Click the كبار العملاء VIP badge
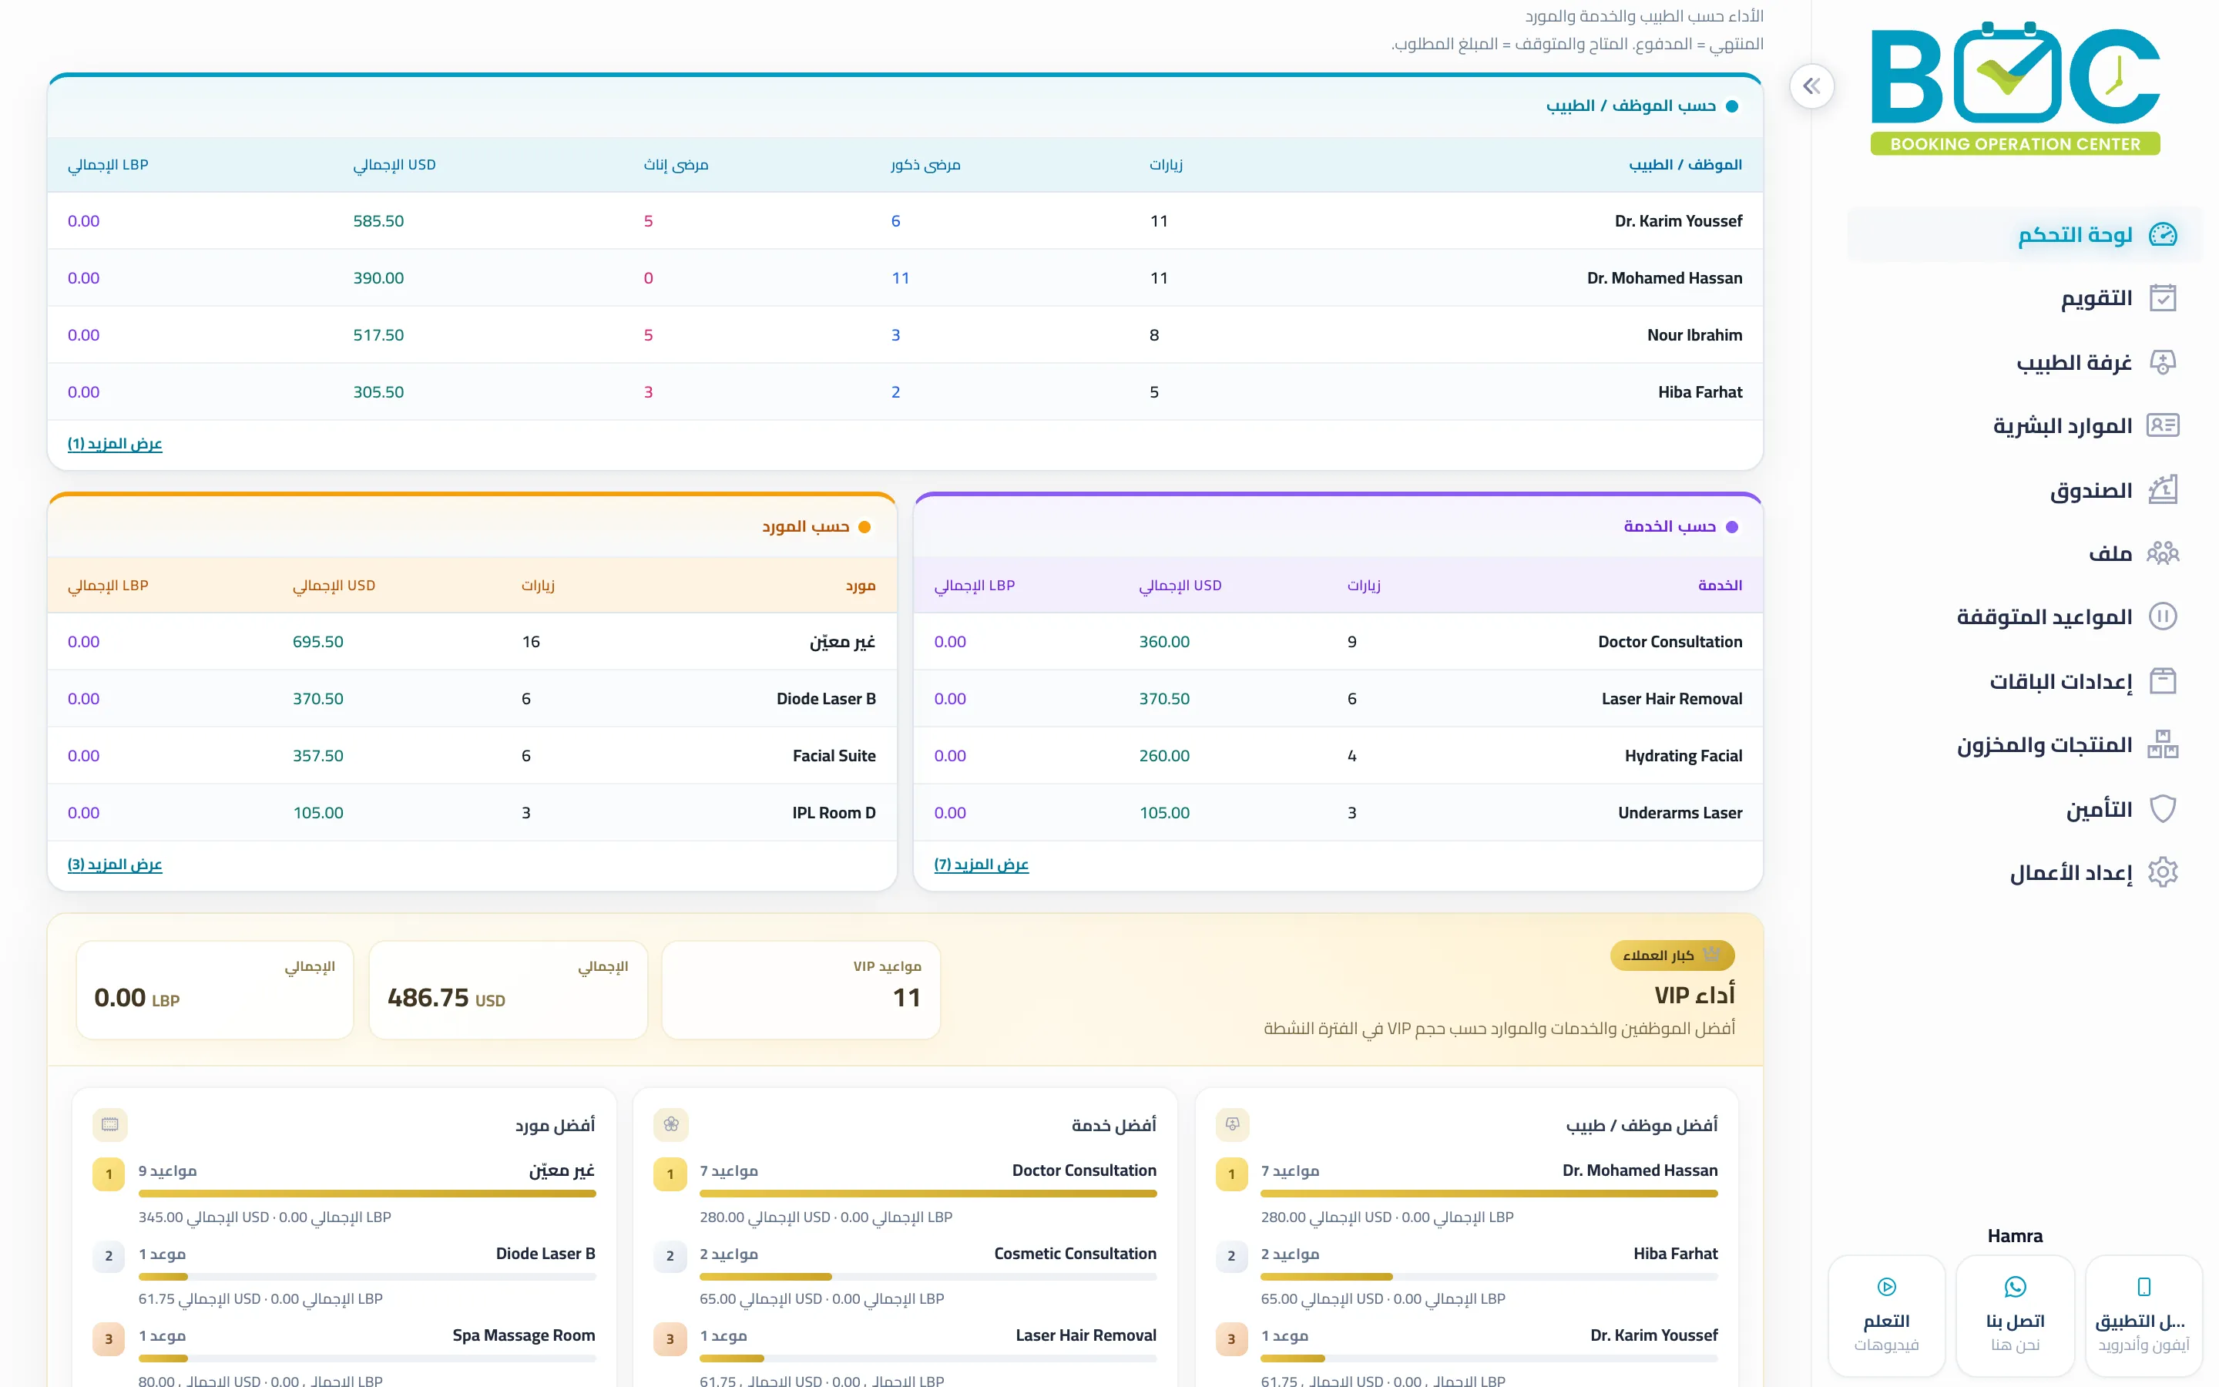The width and height of the screenshot is (2219, 1387). (1672, 955)
